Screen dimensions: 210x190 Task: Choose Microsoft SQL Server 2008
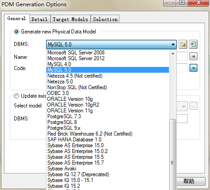click(108, 53)
